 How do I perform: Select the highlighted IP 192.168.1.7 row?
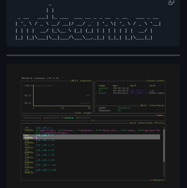[91, 137]
